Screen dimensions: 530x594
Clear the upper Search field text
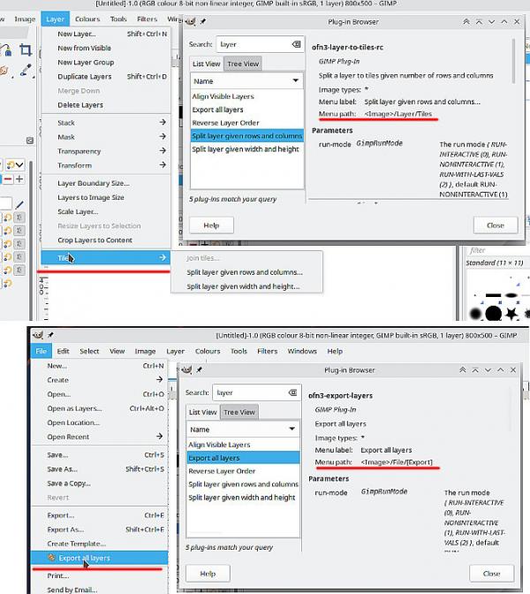coord(296,44)
